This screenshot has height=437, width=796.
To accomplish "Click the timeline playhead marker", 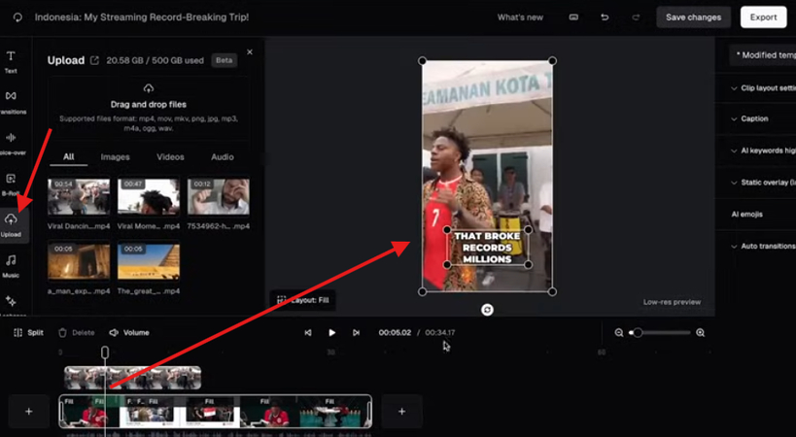I will 105,353.
